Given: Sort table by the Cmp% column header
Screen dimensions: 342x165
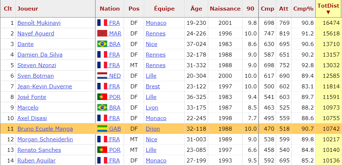Looking at the screenshot, I should [x=303, y=9].
